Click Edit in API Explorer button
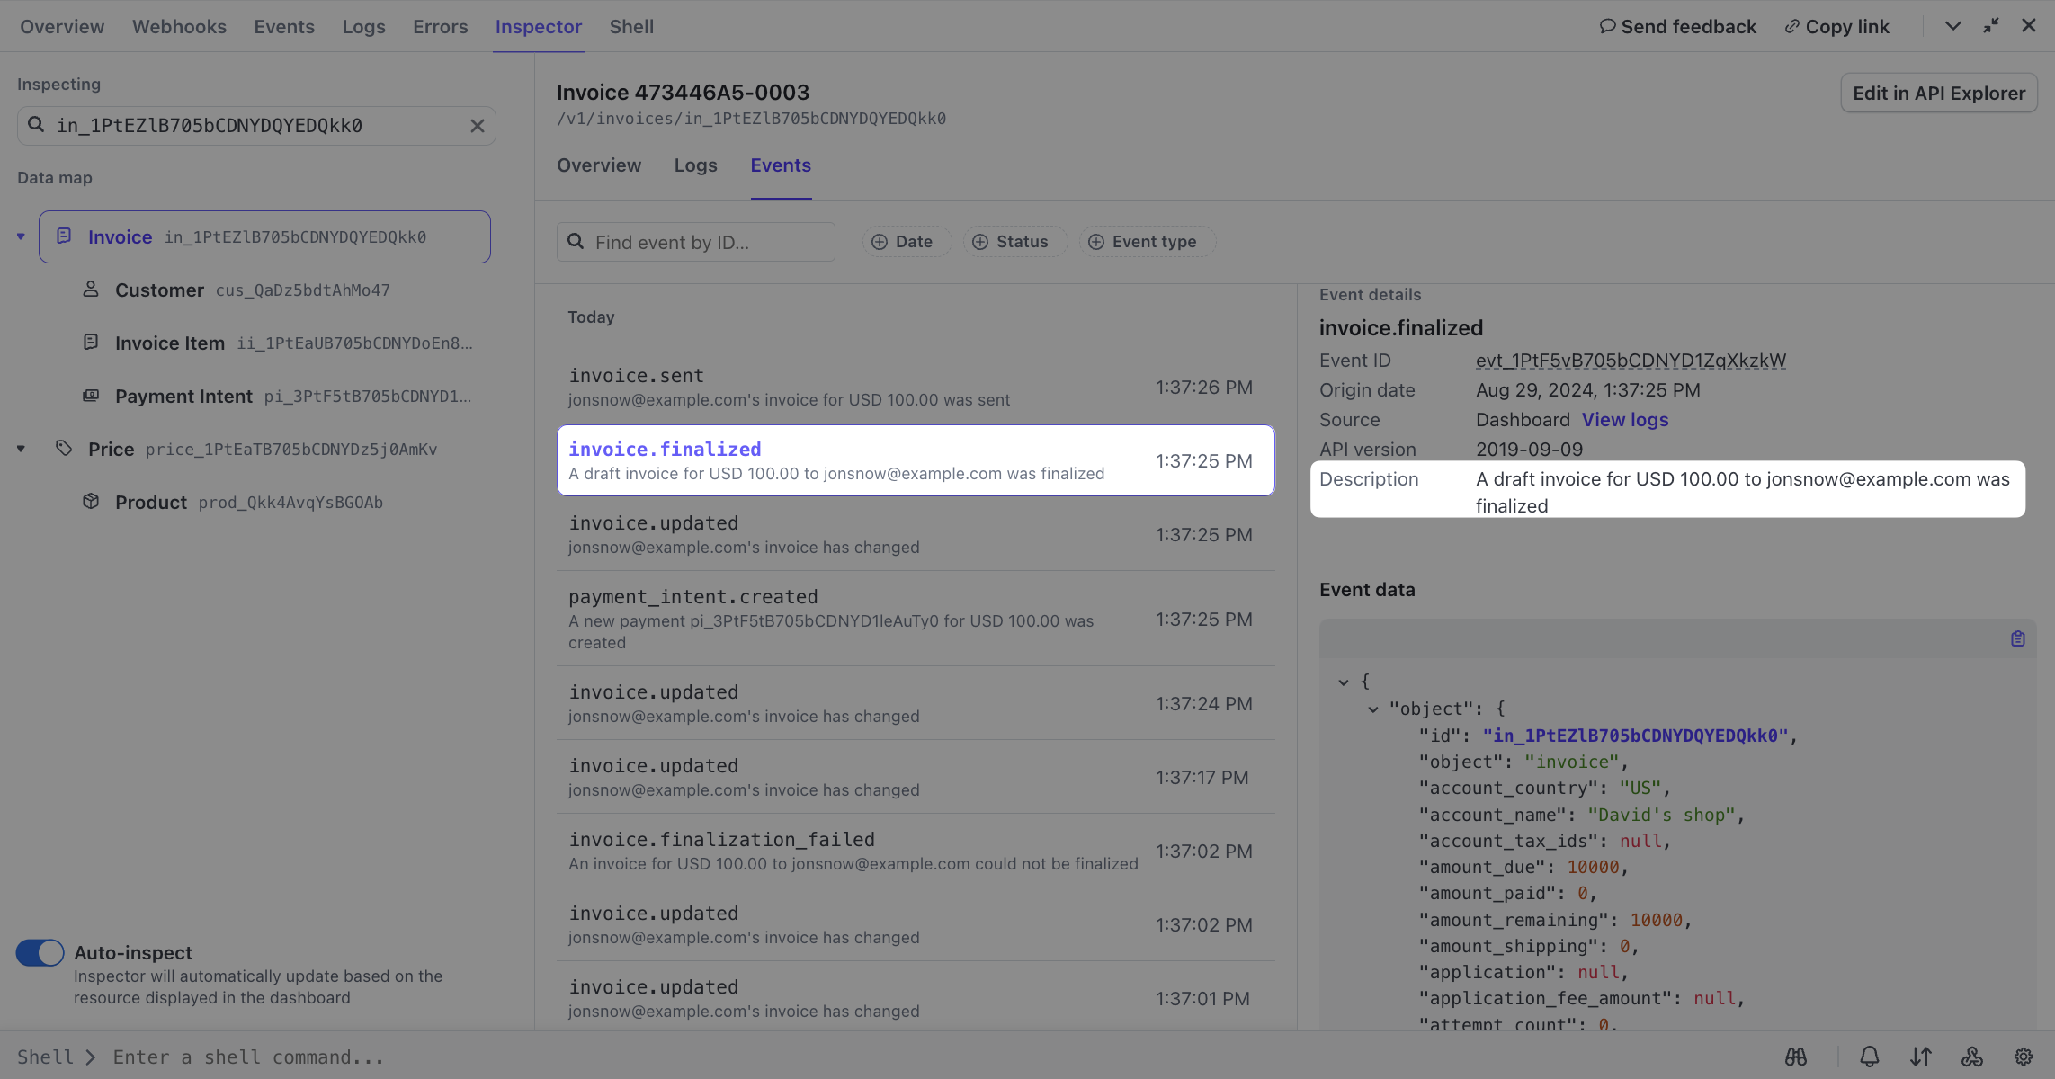This screenshot has width=2055, height=1079. click(1938, 93)
